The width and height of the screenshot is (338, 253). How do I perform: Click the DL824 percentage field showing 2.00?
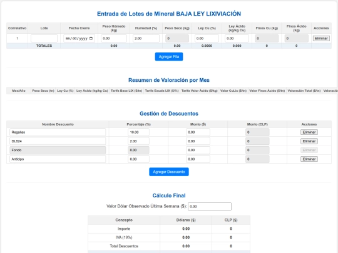(138, 141)
